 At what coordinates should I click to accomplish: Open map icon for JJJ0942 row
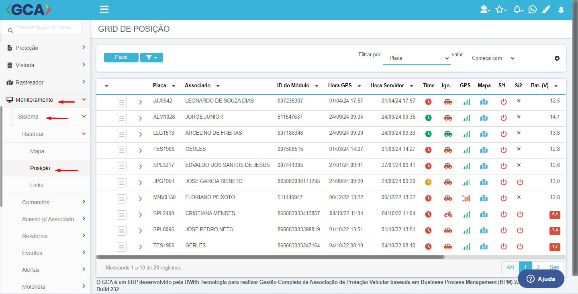pos(484,102)
